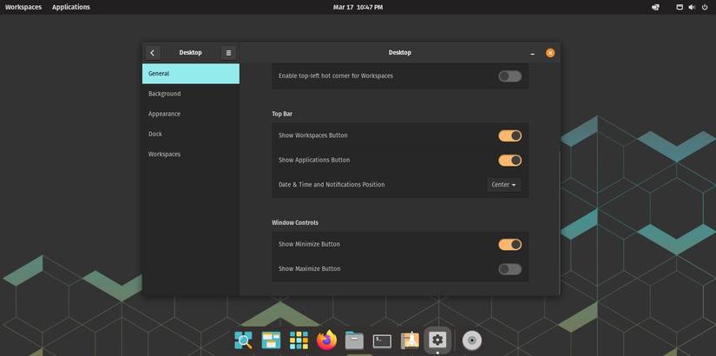Click the Show Applications Button label
The height and width of the screenshot is (356, 716).
click(314, 161)
